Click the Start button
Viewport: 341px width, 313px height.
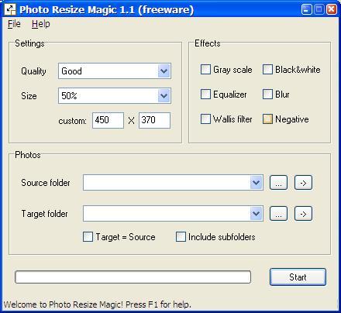[x=298, y=277]
